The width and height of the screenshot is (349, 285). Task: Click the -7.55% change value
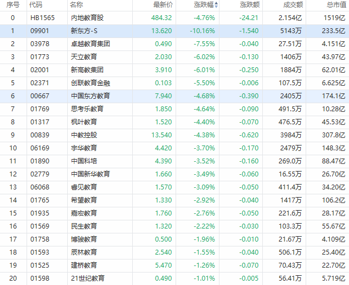click(x=204, y=44)
